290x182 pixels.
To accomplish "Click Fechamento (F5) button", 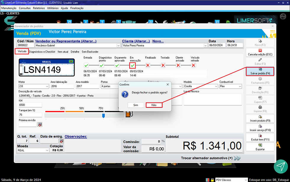I will pos(260,81).
